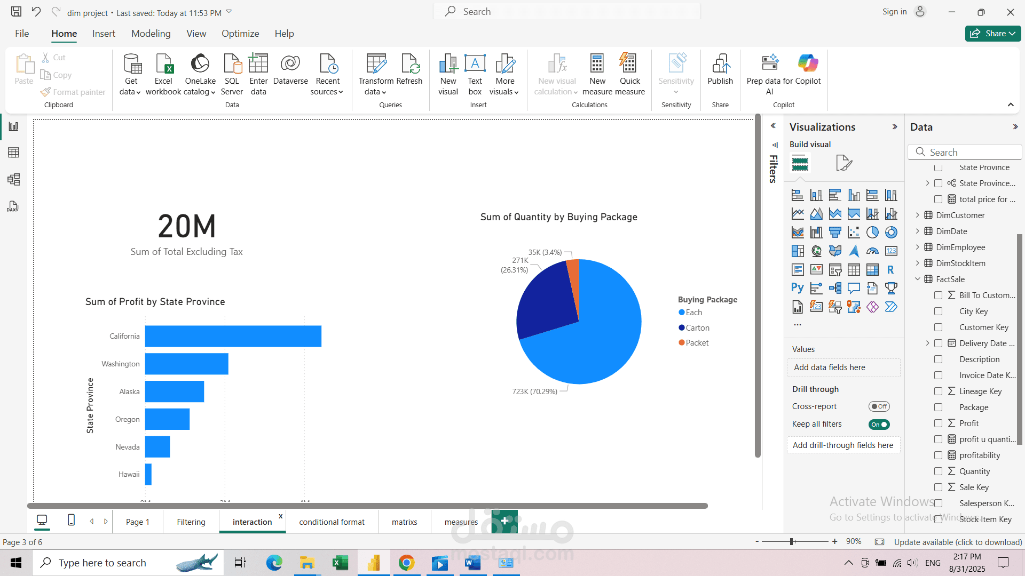Open Model view icon in sidebar

[x=14, y=180]
